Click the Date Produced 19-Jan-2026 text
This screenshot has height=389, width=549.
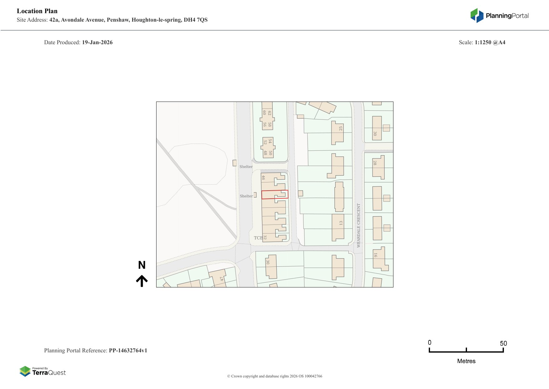click(78, 42)
